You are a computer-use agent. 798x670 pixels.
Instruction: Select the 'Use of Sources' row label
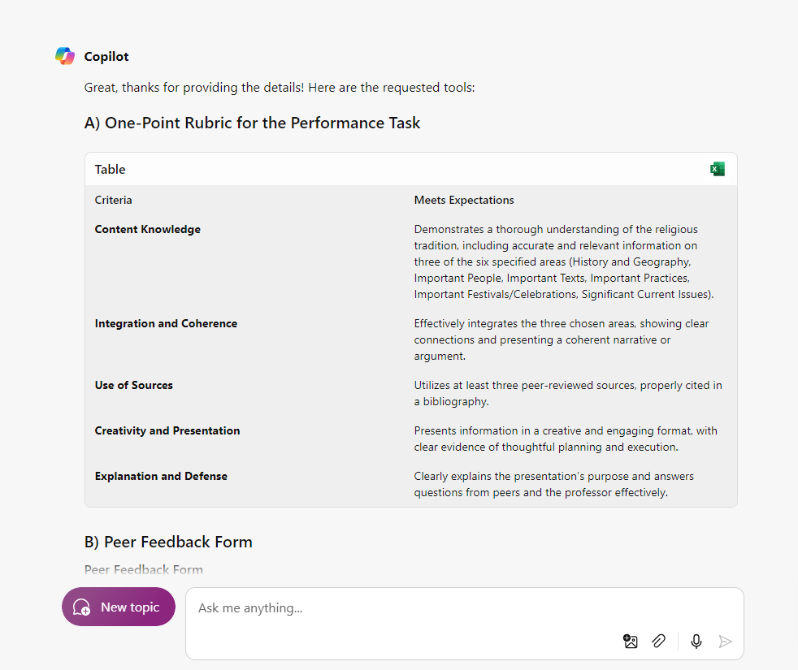click(134, 385)
